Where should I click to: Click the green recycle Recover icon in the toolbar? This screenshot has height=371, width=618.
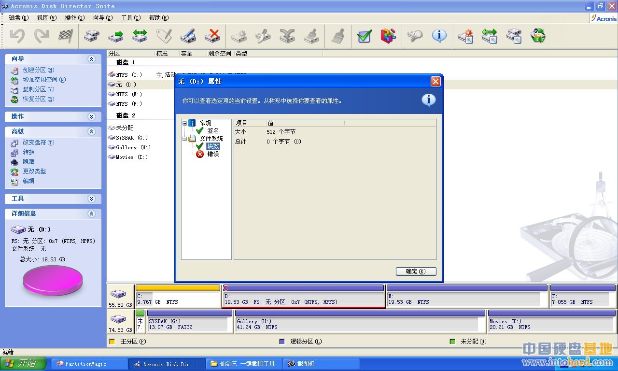tap(538, 36)
